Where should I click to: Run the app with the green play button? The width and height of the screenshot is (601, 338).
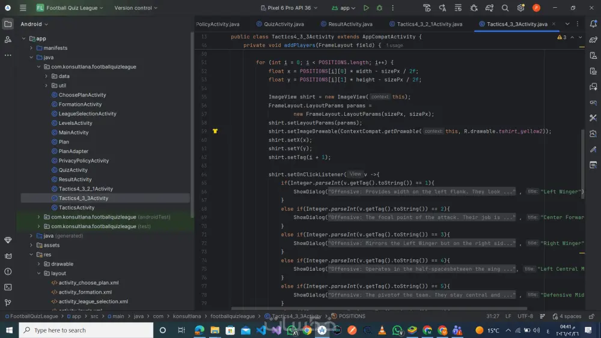coord(366,8)
